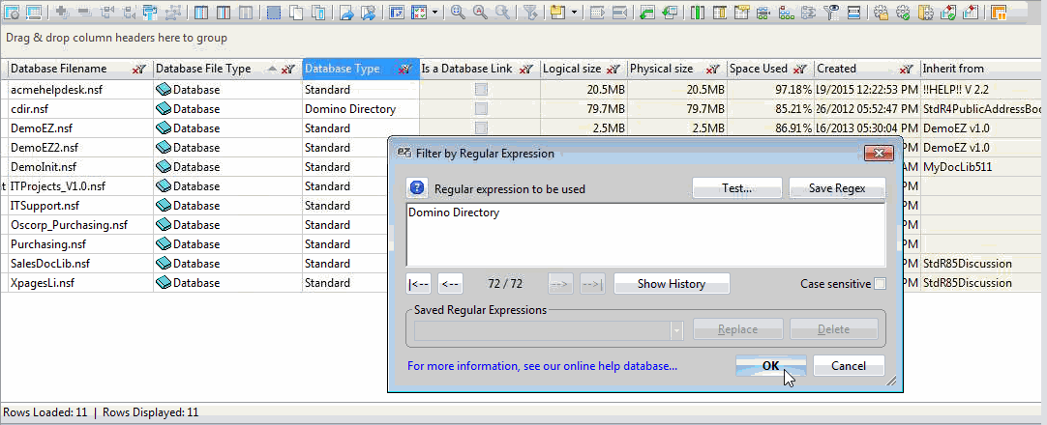Click the orange layout icon at toolbar end
This screenshot has height=425, width=1047.
tap(998, 13)
